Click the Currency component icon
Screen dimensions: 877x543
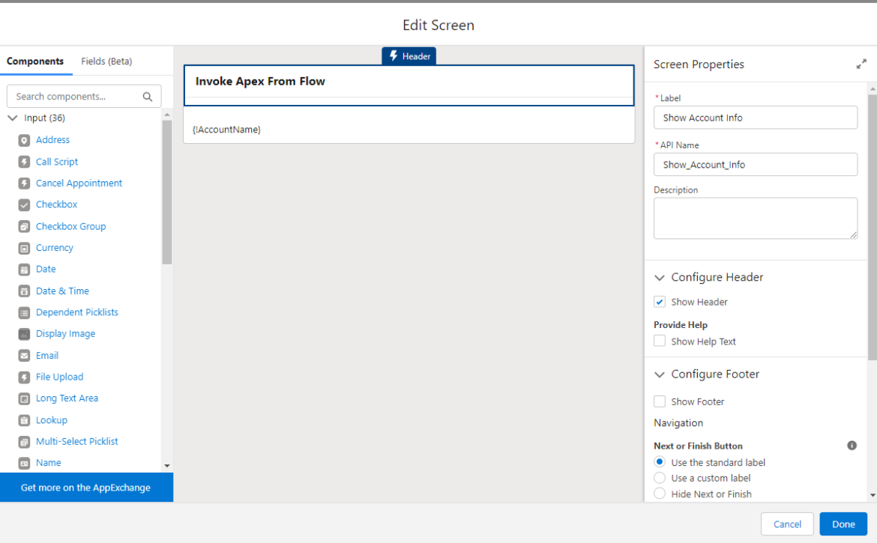[x=25, y=247]
